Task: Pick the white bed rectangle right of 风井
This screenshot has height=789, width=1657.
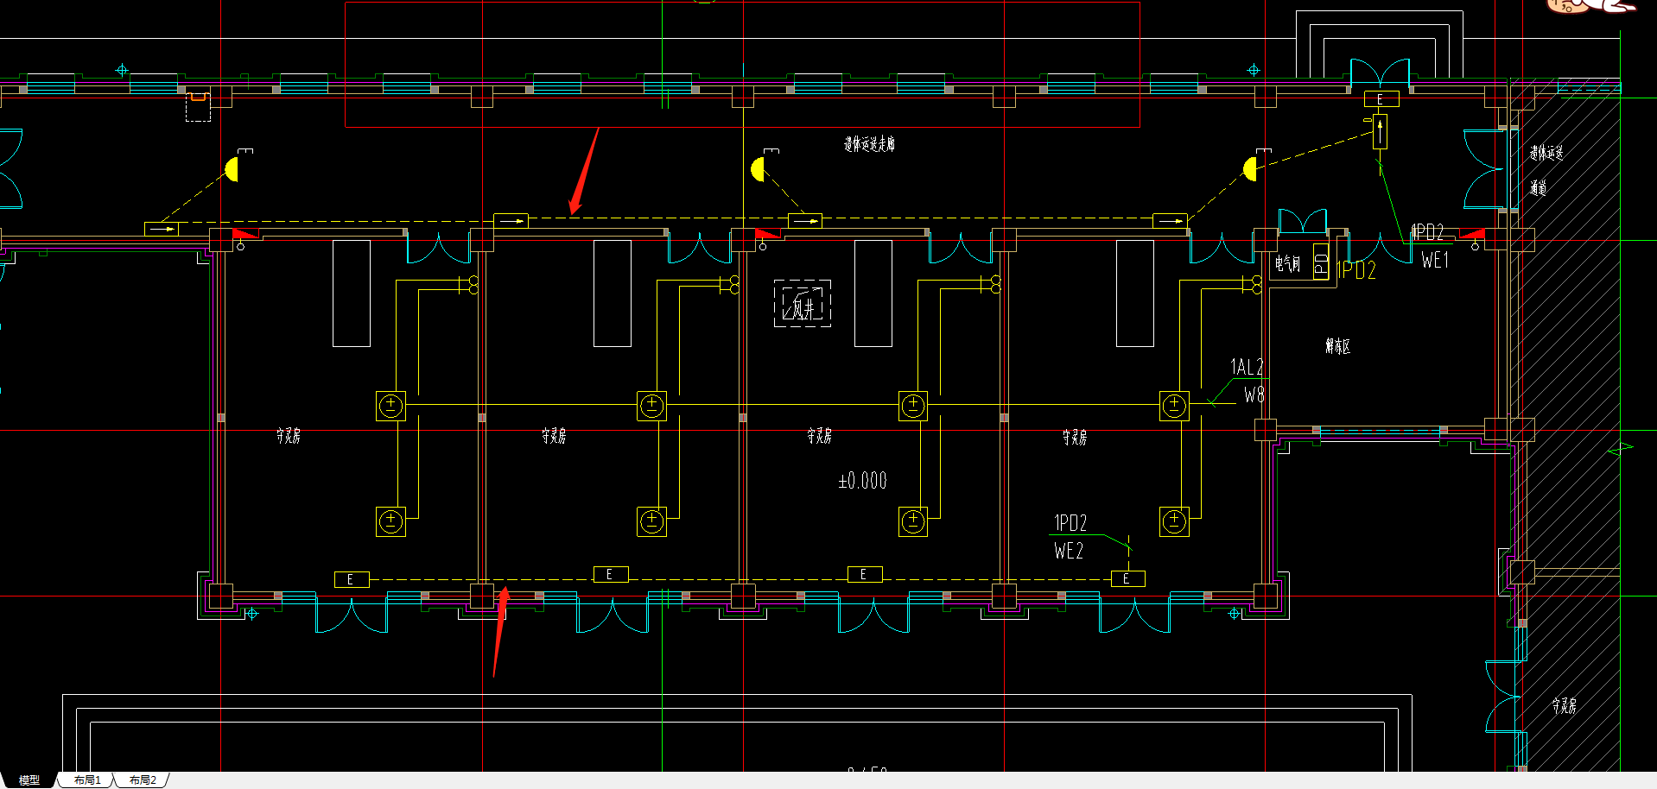Action: click(873, 294)
